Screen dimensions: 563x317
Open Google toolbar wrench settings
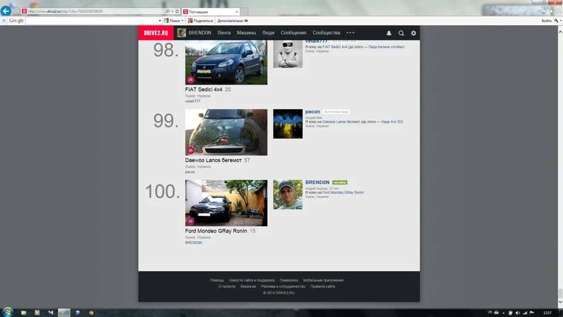(x=556, y=21)
